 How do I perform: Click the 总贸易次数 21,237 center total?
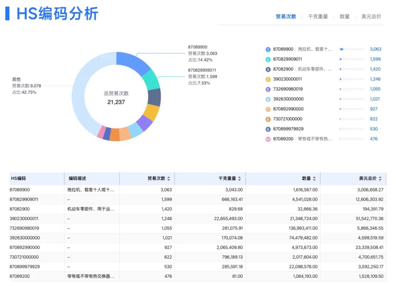point(116,98)
